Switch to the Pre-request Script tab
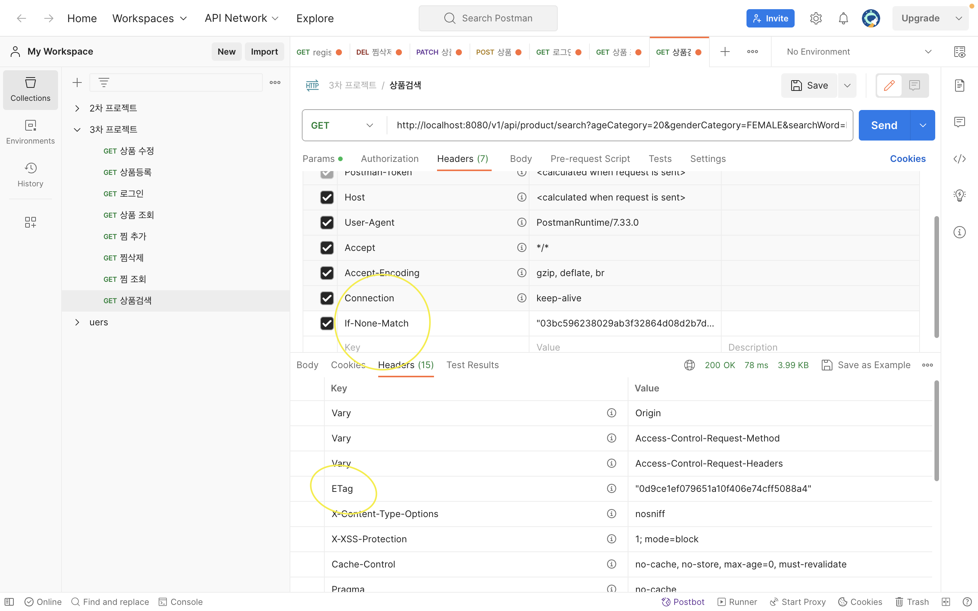This screenshot has width=978, height=611. [x=589, y=159]
